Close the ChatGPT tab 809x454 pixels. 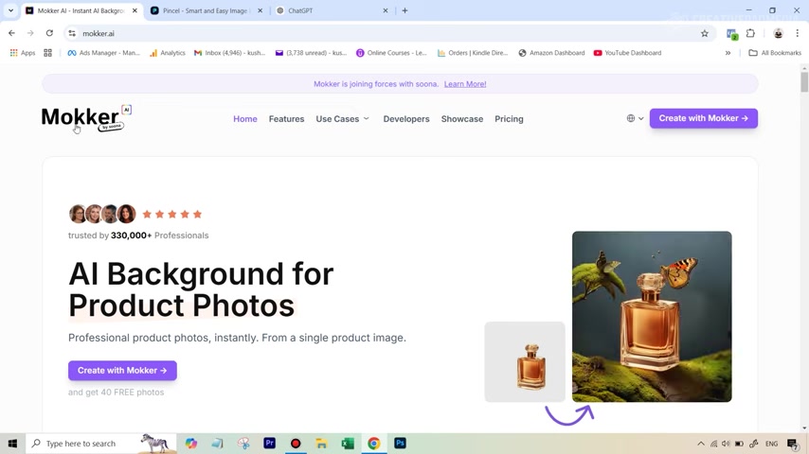pos(385,10)
